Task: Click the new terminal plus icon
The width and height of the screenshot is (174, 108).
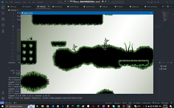Action: [160, 62]
